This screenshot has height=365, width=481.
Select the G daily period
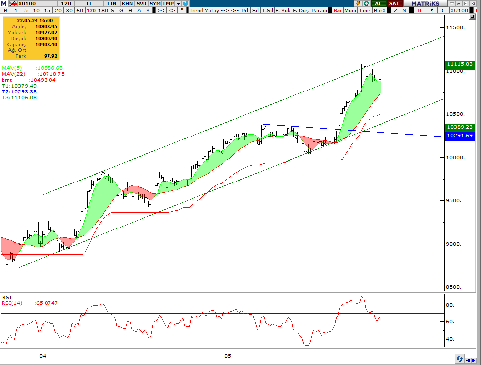(x=121, y=10)
